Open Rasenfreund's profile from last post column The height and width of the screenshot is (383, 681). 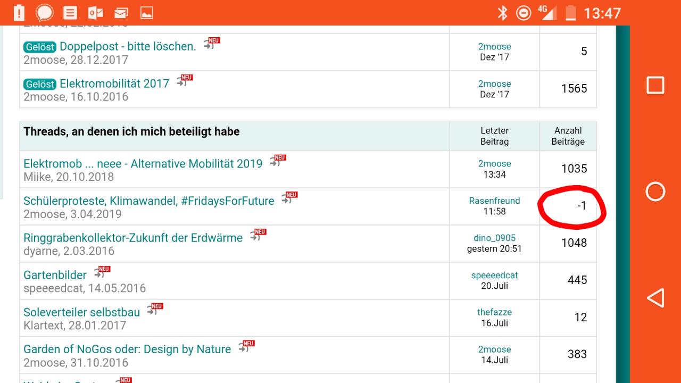click(x=494, y=201)
